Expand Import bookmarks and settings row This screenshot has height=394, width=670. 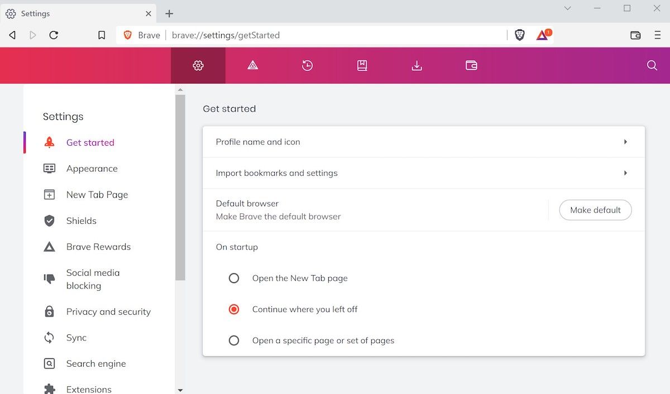tap(423, 173)
